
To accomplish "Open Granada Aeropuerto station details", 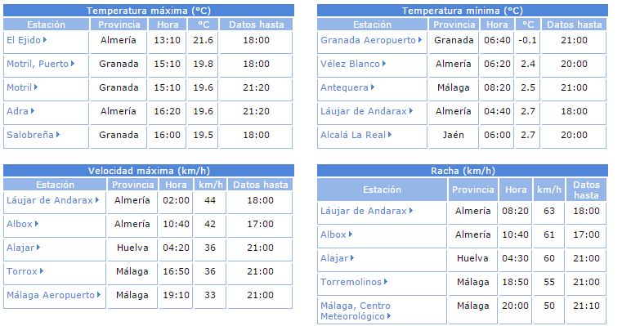I will point(368,40).
